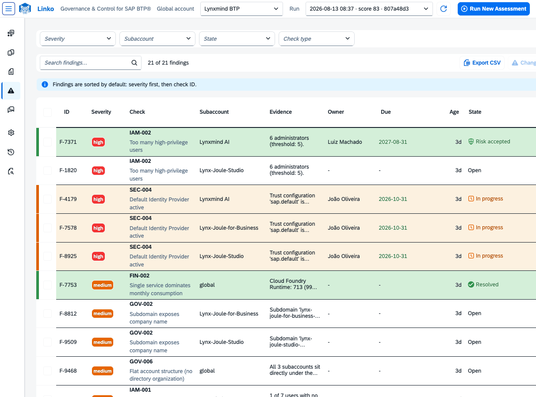Select the findings warning sidebar icon

coord(11,91)
